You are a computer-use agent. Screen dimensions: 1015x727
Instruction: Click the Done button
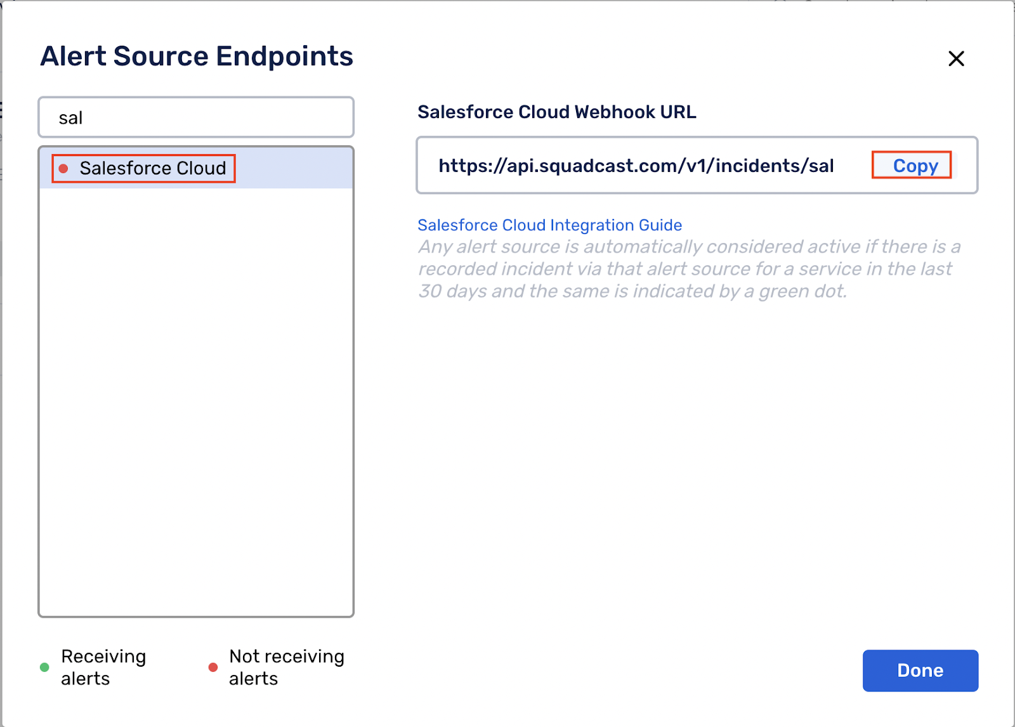[x=920, y=671]
